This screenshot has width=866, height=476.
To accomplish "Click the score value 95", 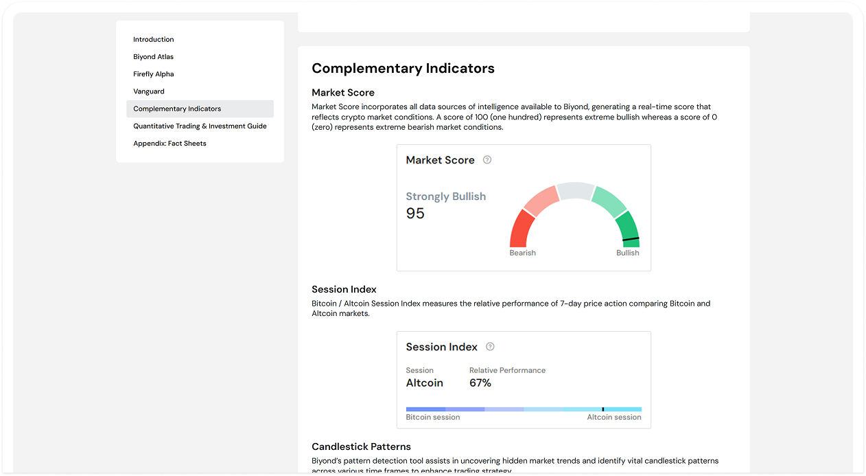I will click(416, 214).
